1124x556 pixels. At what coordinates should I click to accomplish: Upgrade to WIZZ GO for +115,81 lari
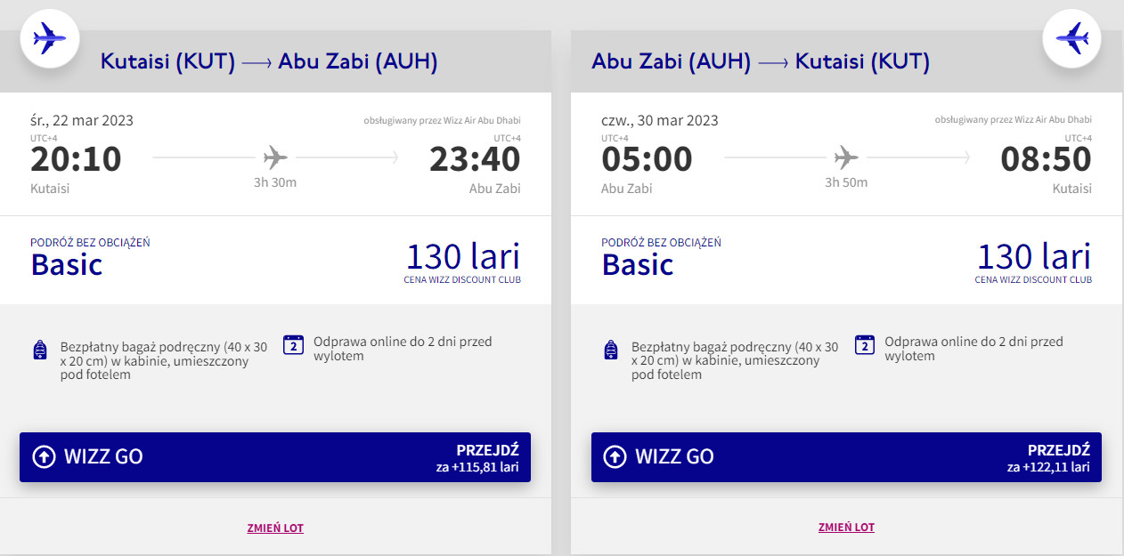275,457
